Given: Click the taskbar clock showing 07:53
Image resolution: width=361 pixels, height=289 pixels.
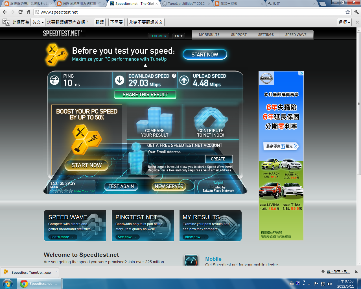Looking at the screenshot, I should point(345,284).
